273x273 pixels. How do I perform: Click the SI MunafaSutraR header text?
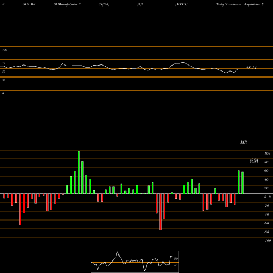pyautogui.click(x=67, y=4)
